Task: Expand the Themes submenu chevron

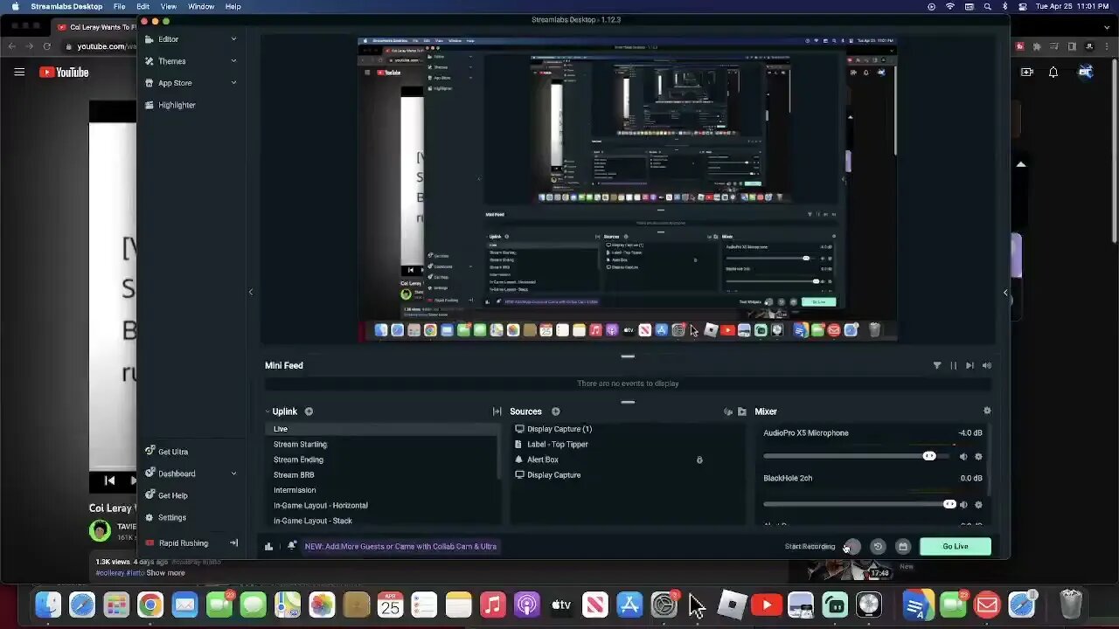Action: (x=233, y=61)
